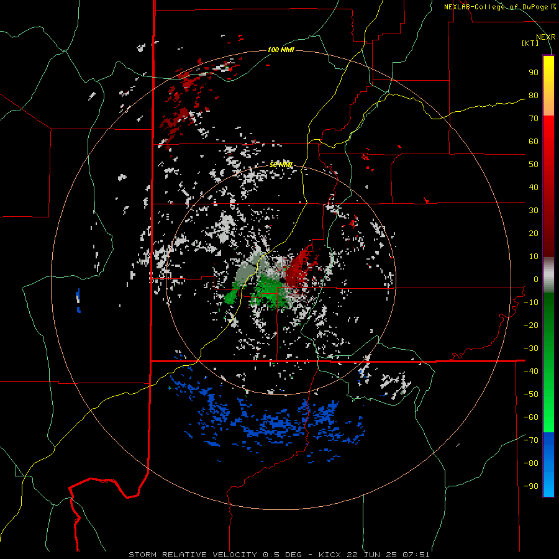Click the KT units label above color scale
The image size is (559, 559).
[530, 43]
